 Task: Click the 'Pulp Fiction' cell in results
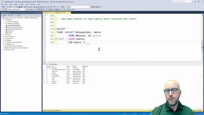59,71
